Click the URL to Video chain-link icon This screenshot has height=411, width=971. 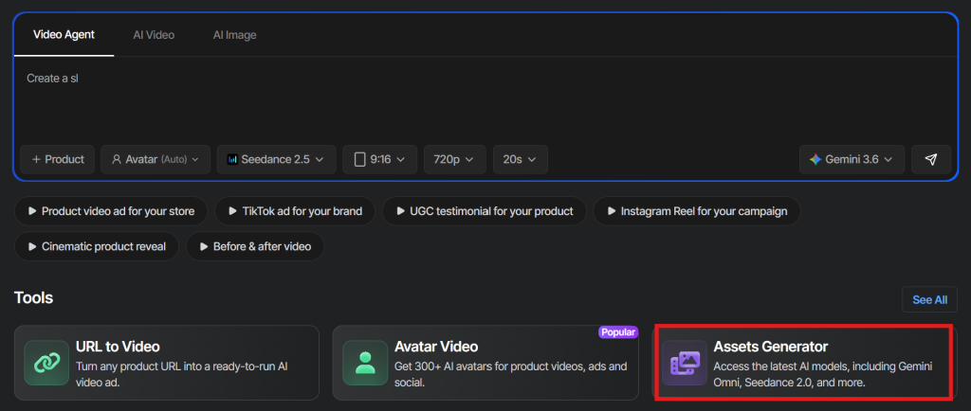[46, 363]
